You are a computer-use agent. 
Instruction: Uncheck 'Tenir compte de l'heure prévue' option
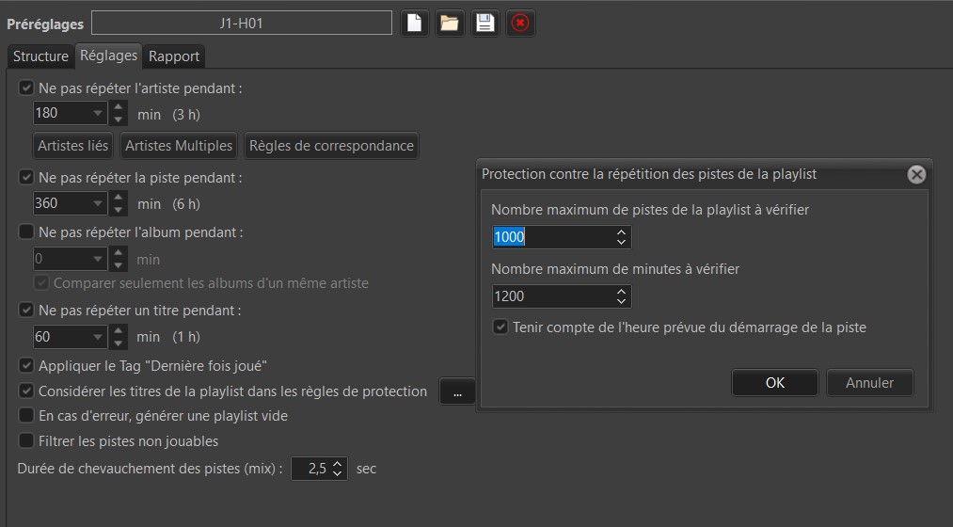tap(500, 327)
